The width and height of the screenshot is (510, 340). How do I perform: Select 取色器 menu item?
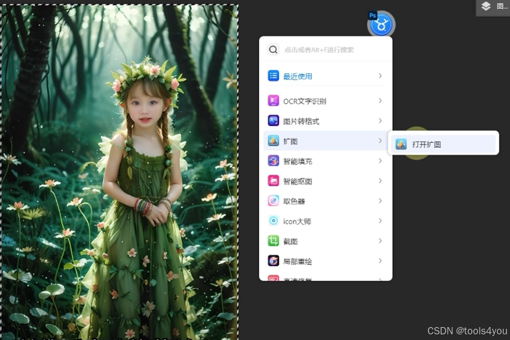click(325, 201)
